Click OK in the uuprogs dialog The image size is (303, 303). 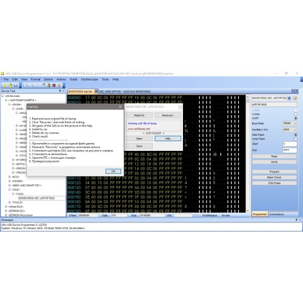click(x=113, y=171)
